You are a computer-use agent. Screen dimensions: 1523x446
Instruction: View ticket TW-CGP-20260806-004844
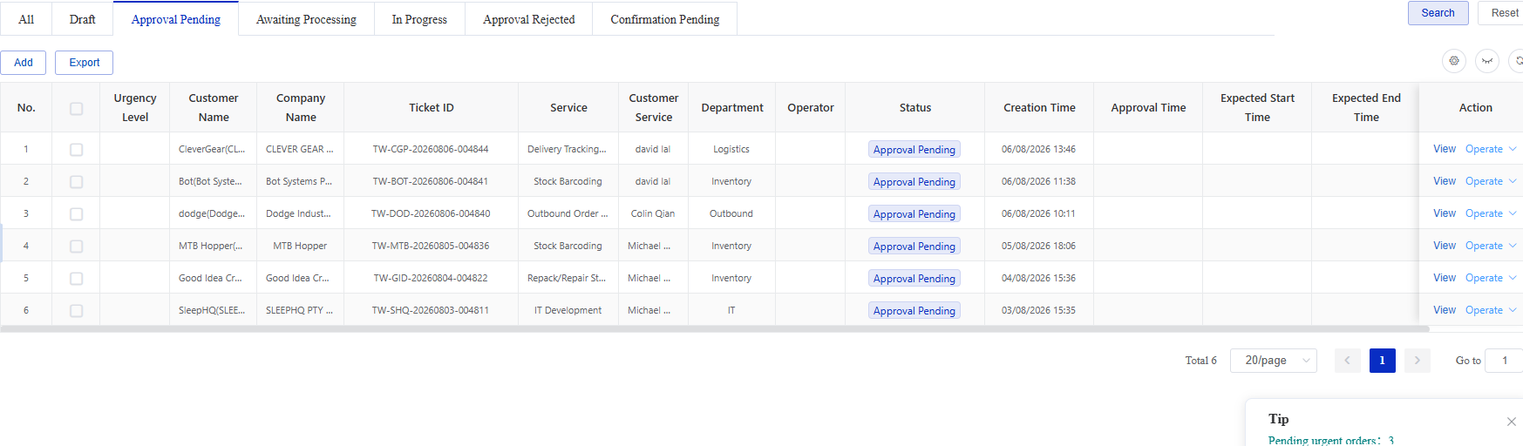[x=1445, y=149]
